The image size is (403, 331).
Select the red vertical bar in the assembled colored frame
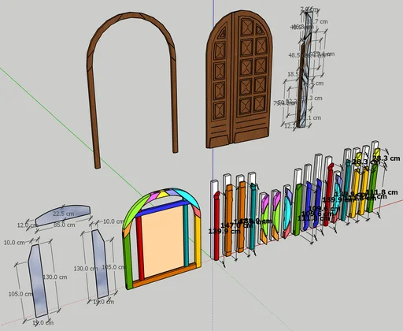(x=139, y=248)
